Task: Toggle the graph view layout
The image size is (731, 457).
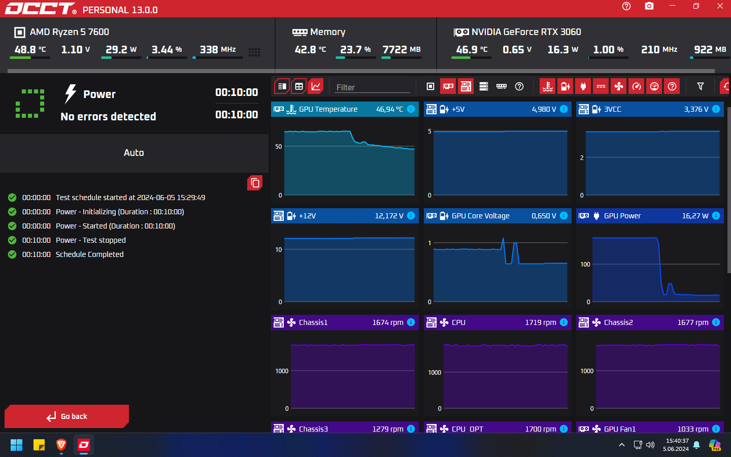Action: [316, 86]
